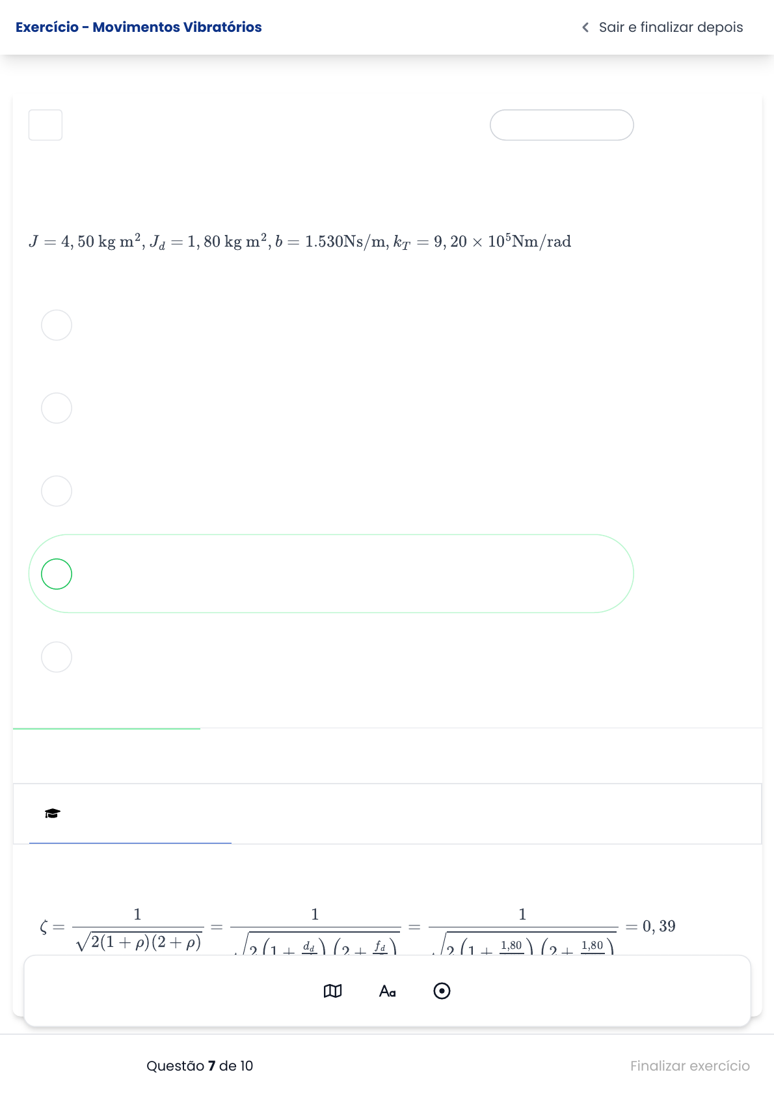Select the fifth answer radio button
Screen dimensions: 774x1096
click(x=57, y=657)
